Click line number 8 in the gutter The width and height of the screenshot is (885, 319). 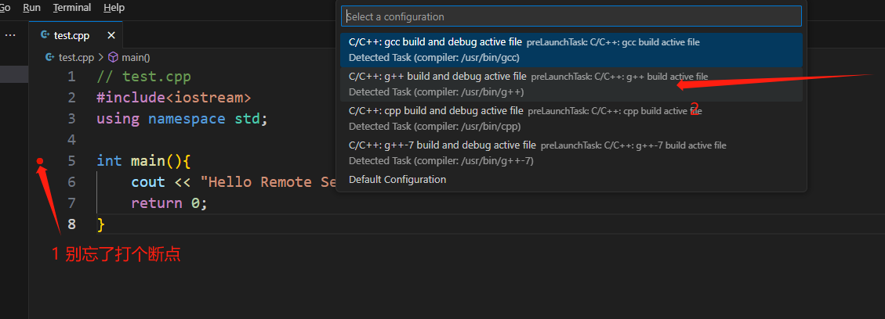pos(72,224)
